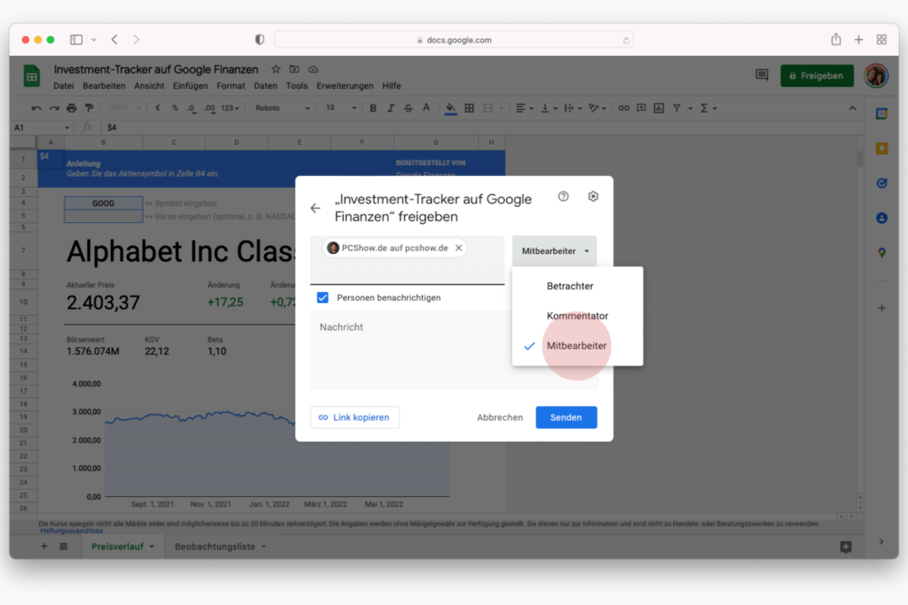Click Senden button
The image size is (908, 605).
(566, 417)
